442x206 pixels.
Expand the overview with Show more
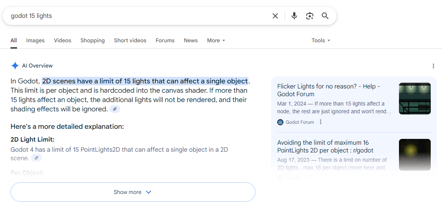tap(133, 192)
